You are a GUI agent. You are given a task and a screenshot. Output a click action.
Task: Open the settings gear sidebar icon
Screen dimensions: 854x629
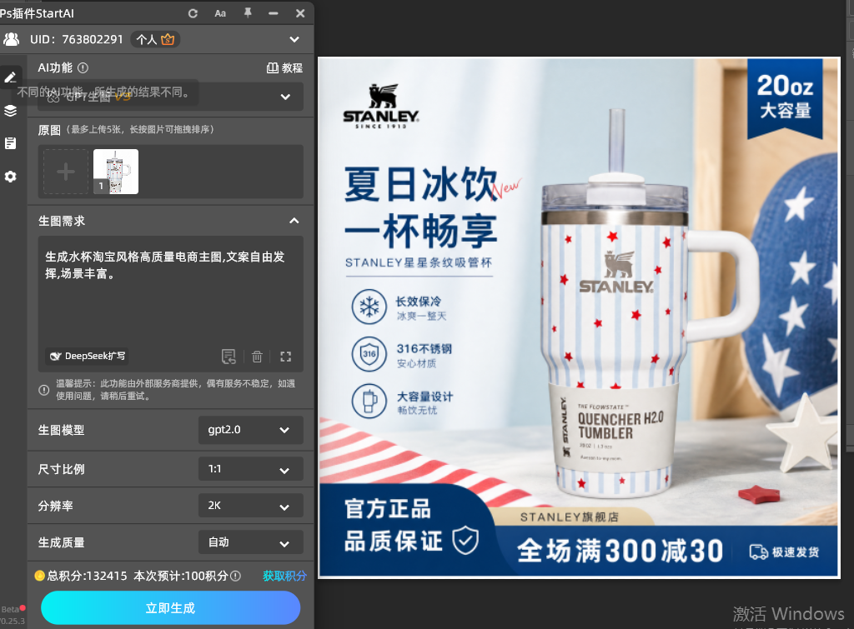tap(10, 177)
